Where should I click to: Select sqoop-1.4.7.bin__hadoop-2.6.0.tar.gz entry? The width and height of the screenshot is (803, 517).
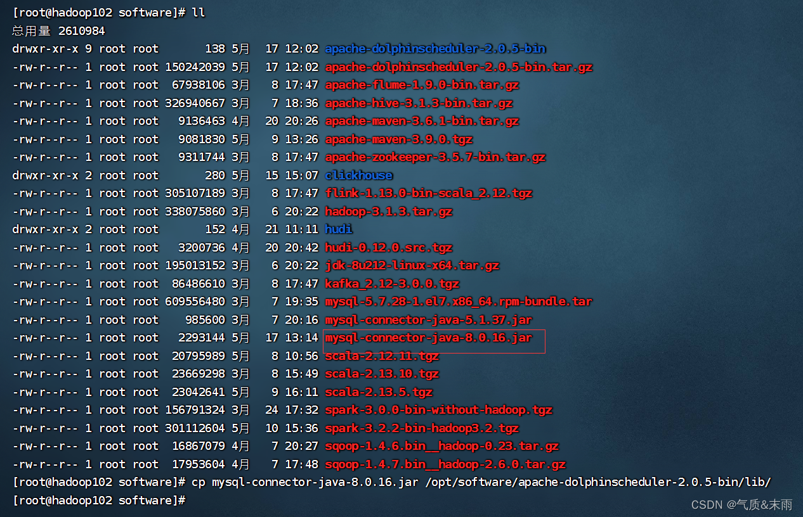pos(445,464)
